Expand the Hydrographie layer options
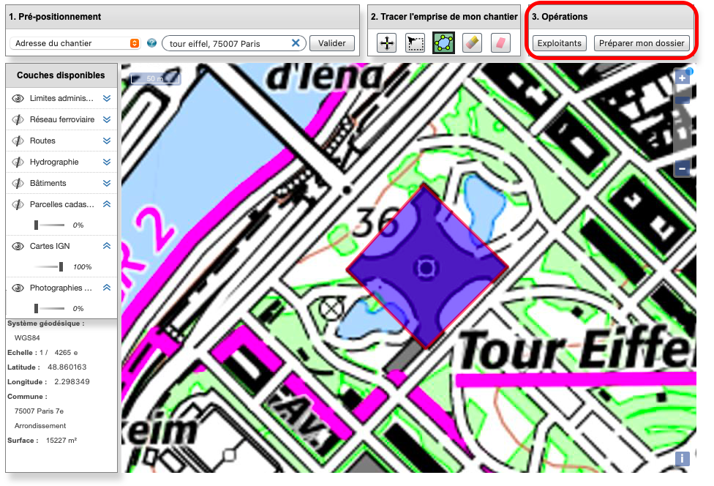This screenshot has height=486, width=714. 107,162
